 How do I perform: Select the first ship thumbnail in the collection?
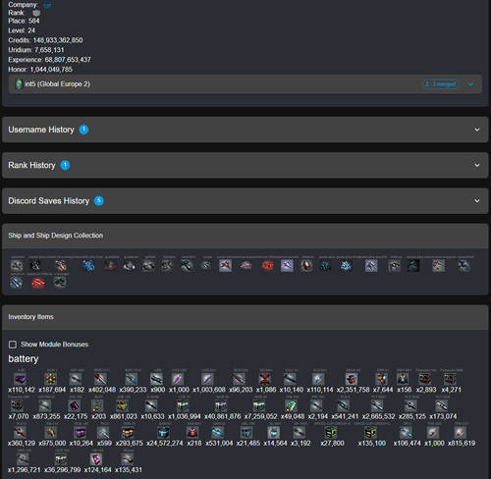tap(17, 265)
